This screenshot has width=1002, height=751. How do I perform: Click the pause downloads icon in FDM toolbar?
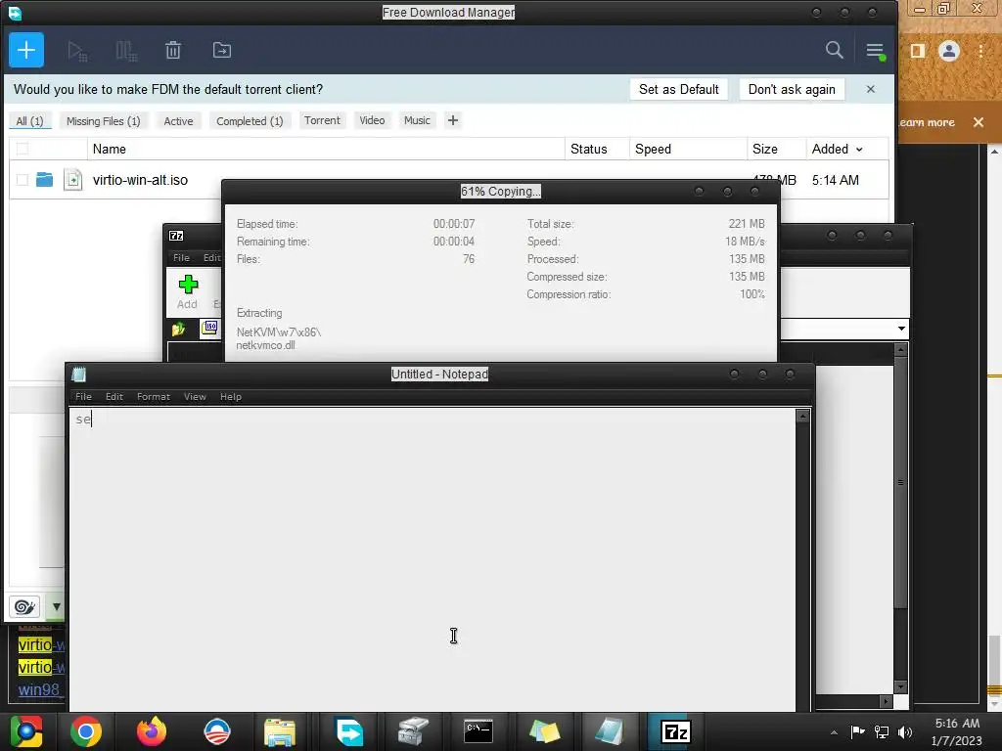pyautogui.click(x=126, y=51)
